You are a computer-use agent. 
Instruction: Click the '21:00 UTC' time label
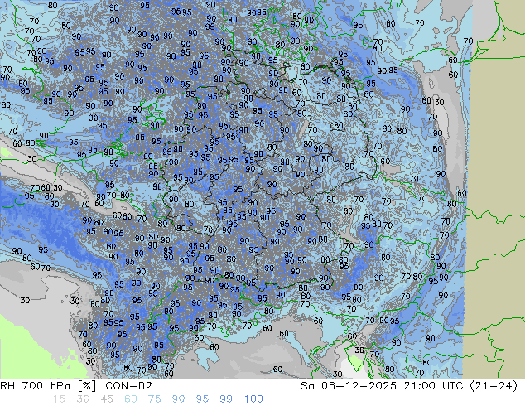pyautogui.click(x=436, y=386)
